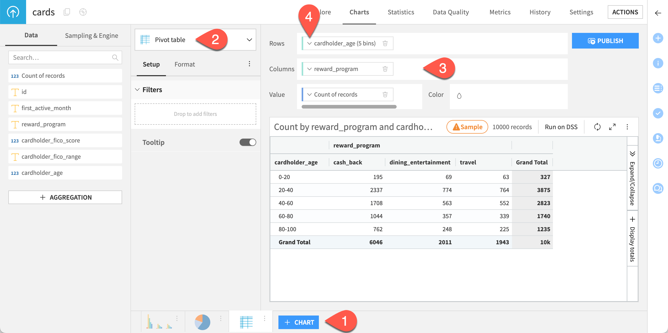The width and height of the screenshot is (668, 333).
Task: Switch to the Charts tab
Action: click(x=359, y=12)
